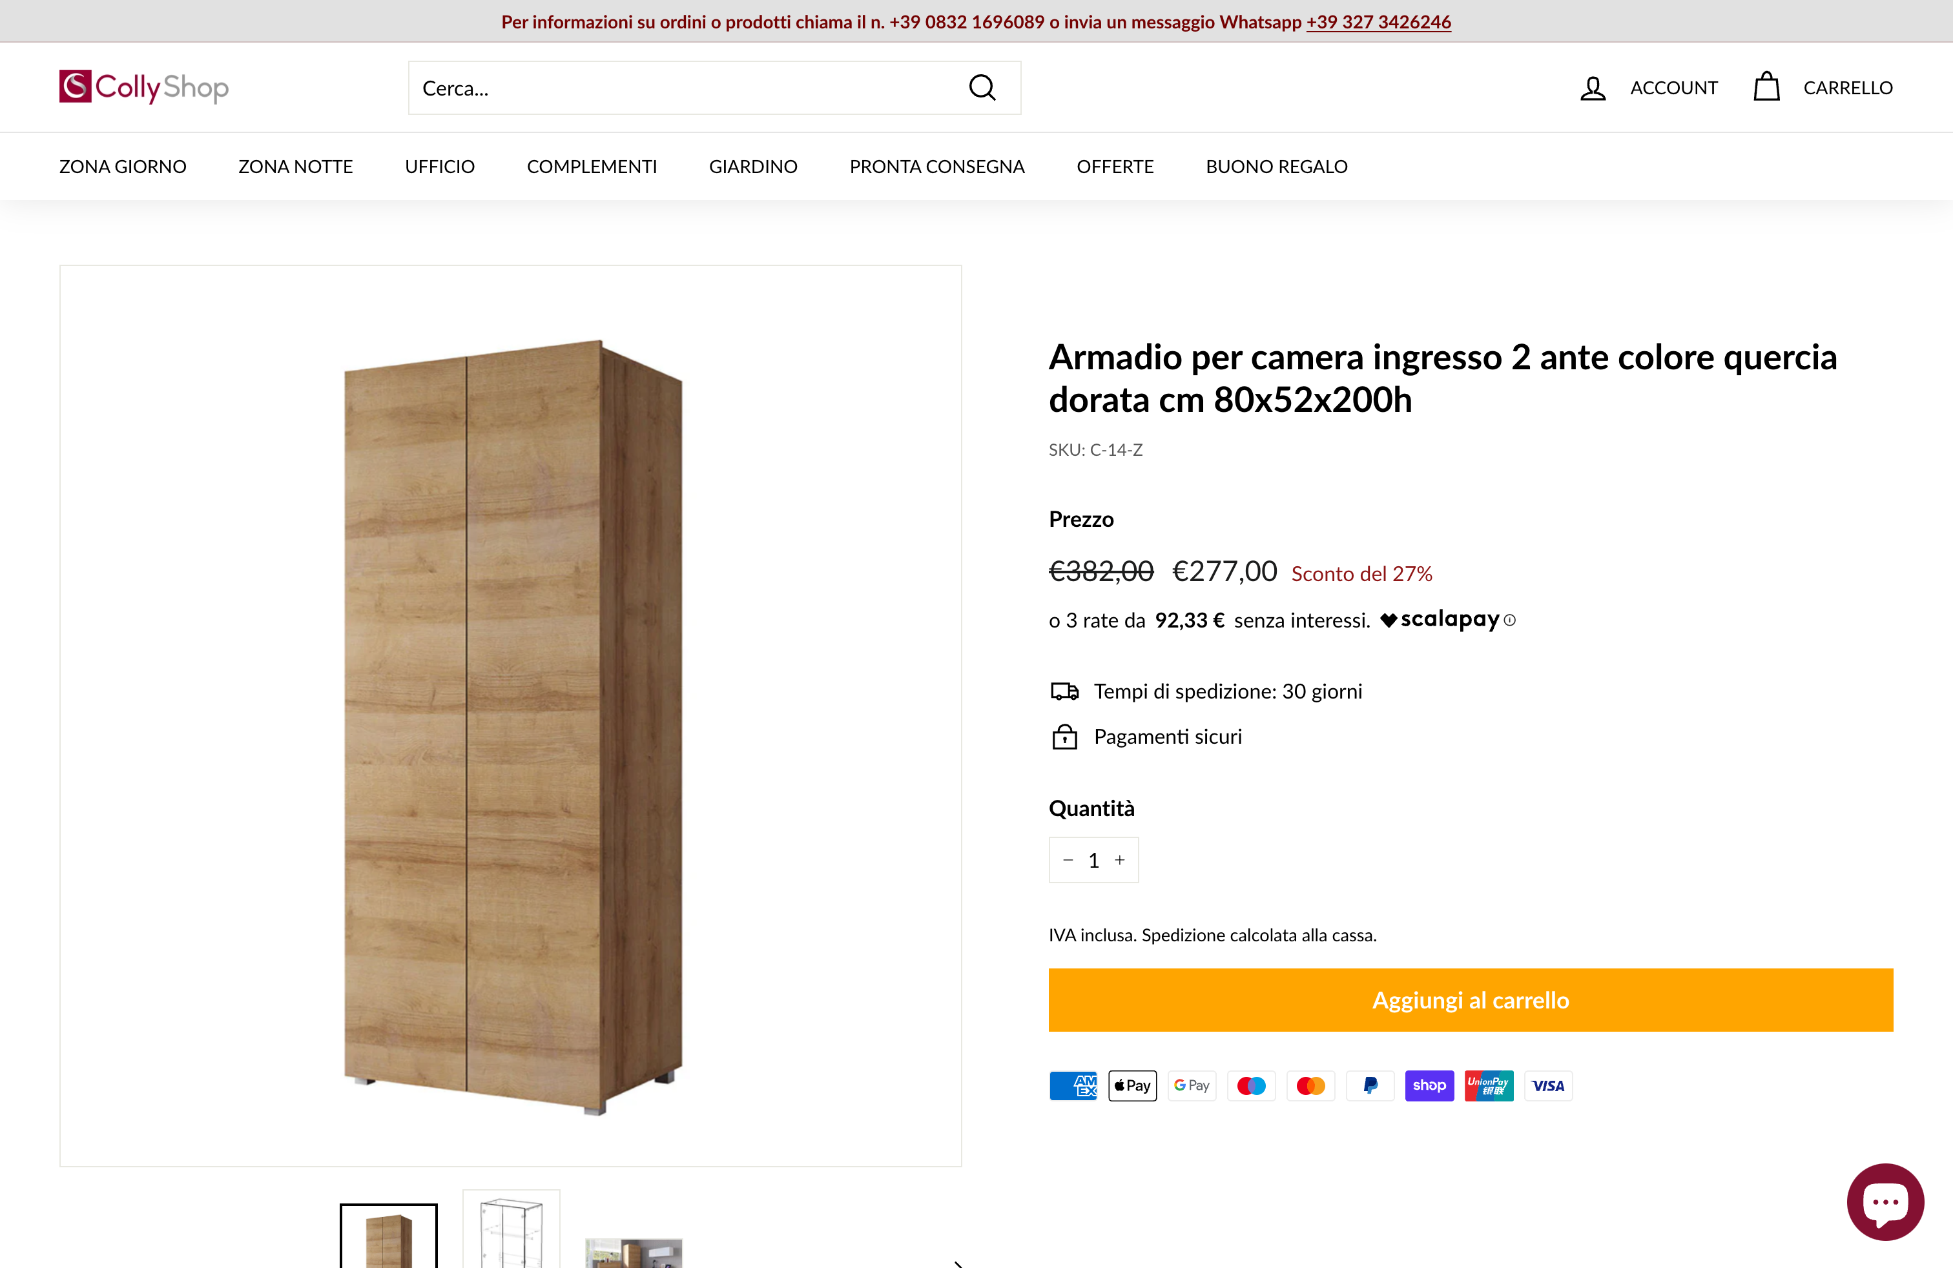Click the next thumbnails arrow

tap(957, 1263)
